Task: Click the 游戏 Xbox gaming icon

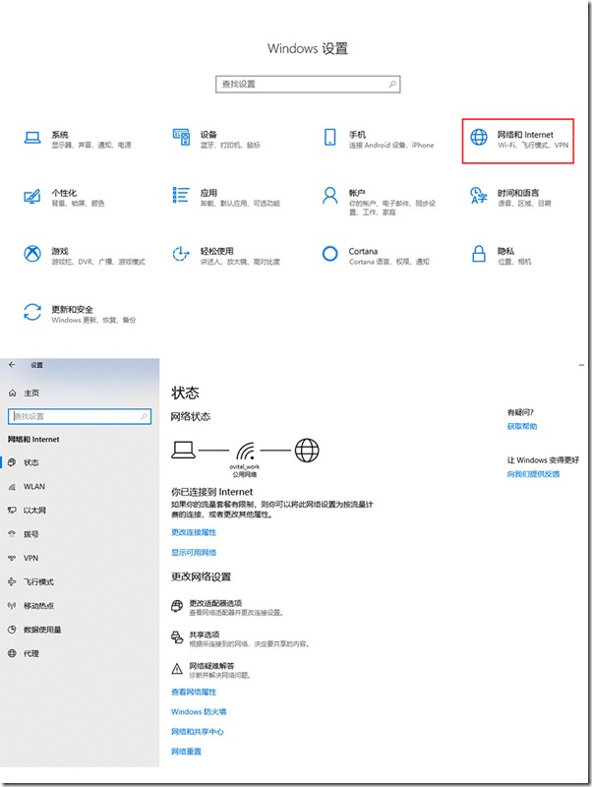Action: (x=32, y=255)
